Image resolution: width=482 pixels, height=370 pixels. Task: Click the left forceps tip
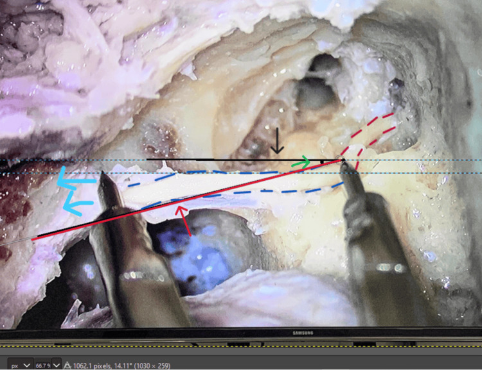(x=103, y=176)
